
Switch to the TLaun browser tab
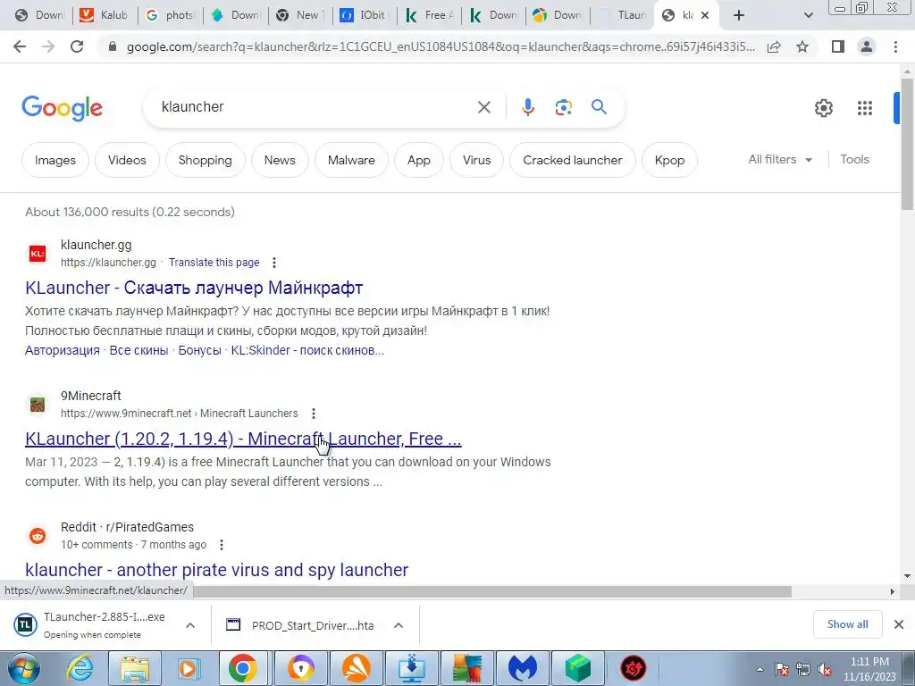tap(622, 15)
